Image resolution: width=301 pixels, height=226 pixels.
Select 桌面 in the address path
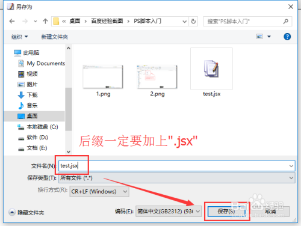click(75, 21)
